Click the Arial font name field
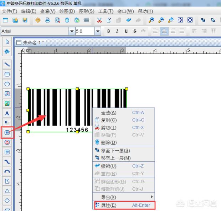 pyautogui.click(x=35, y=31)
